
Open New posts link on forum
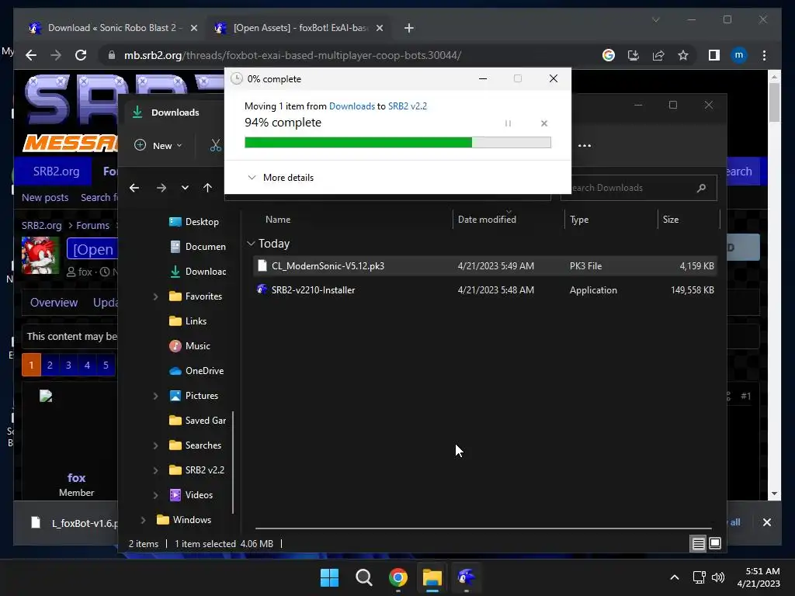tap(45, 197)
